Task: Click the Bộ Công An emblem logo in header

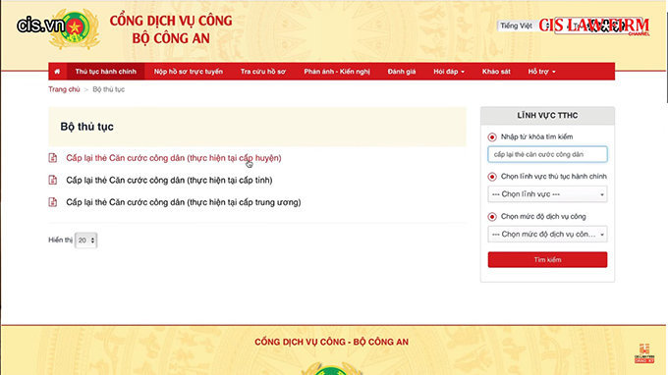Action: (75, 28)
